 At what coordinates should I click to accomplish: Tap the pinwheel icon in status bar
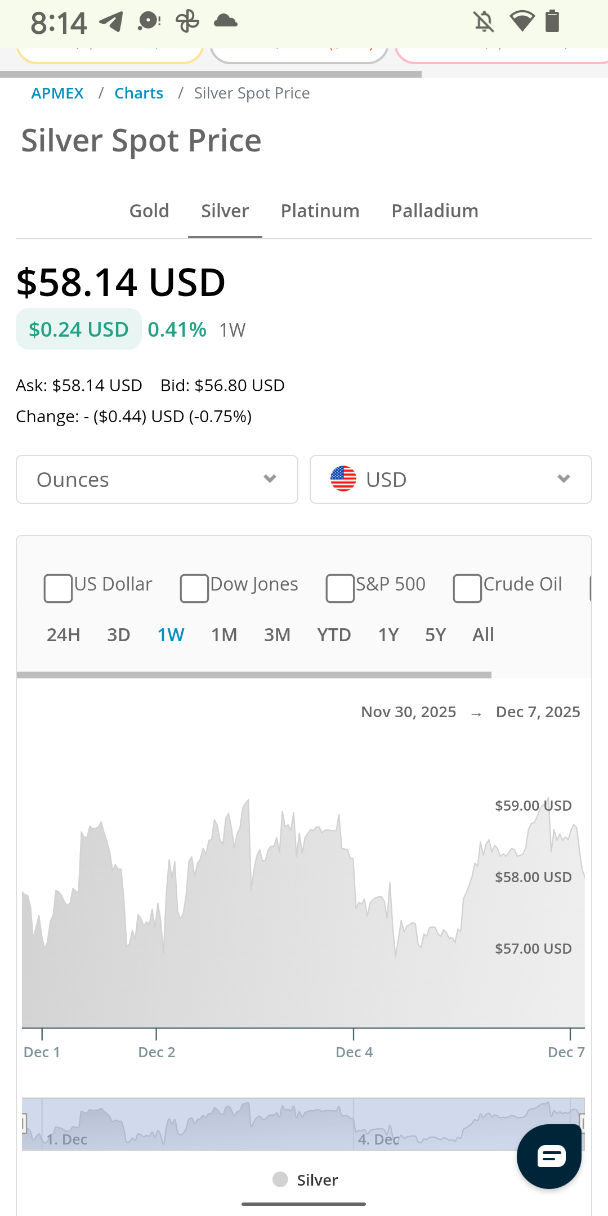(x=187, y=22)
